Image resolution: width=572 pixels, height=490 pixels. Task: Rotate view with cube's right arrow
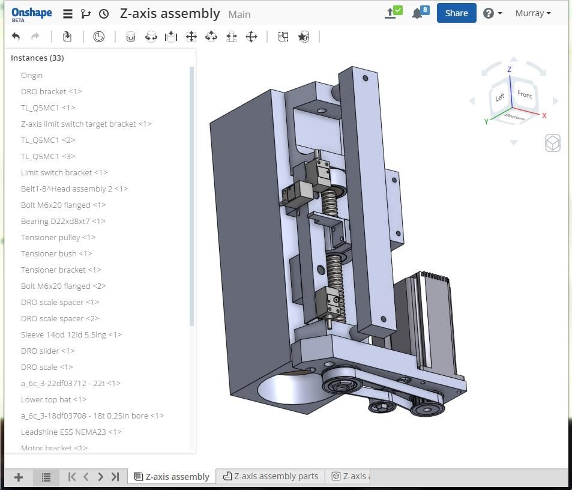click(x=556, y=101)
